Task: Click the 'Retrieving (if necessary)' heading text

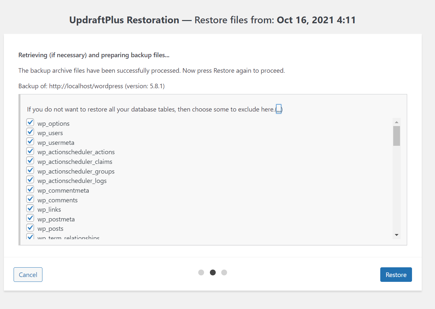Action: tap(94, 55)
